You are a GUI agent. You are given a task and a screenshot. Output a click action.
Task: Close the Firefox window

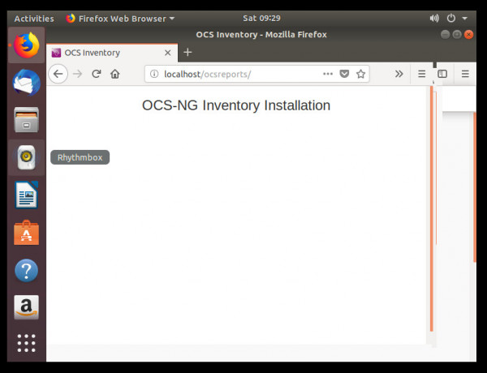pos(468,34)
